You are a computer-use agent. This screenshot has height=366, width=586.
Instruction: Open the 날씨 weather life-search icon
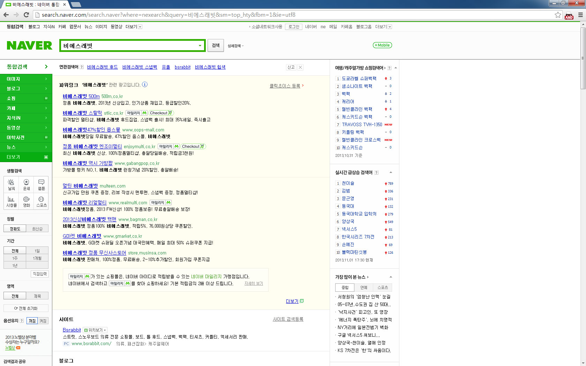[12, 184]
